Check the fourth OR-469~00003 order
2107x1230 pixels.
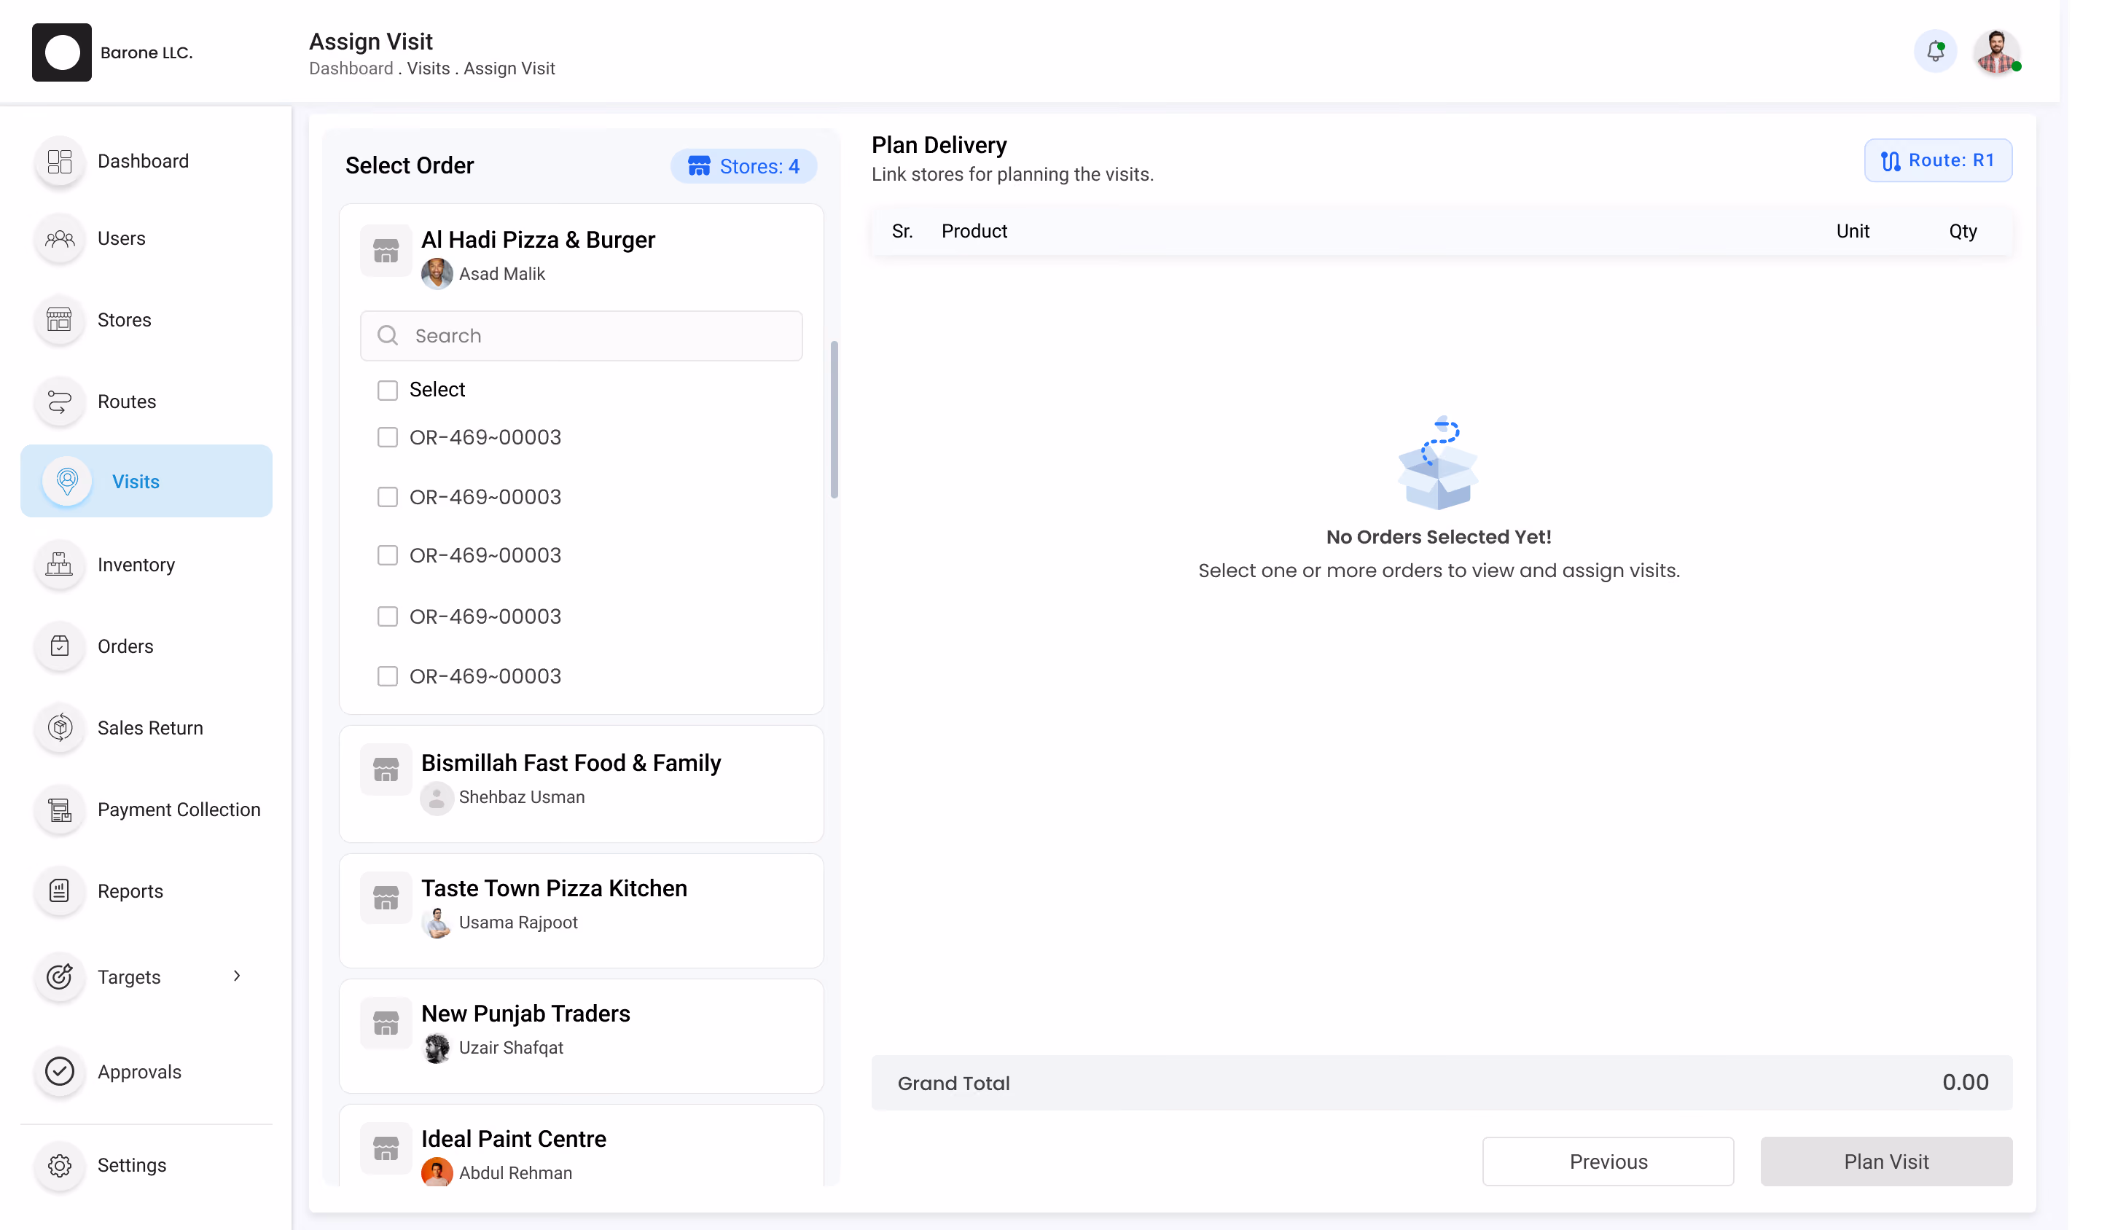click(387, 617)
